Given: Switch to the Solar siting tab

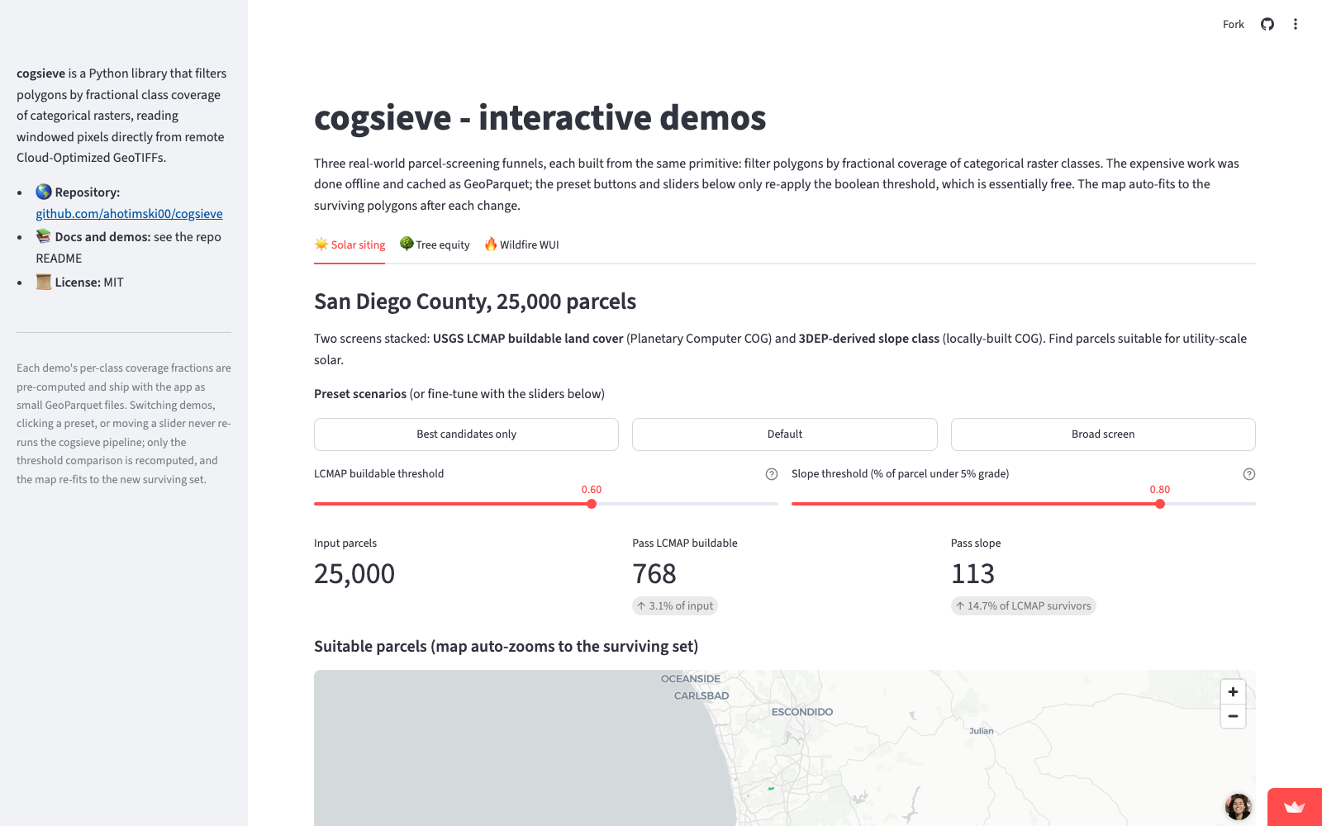Looking at the screenshot, I should [x=350, y=244].
